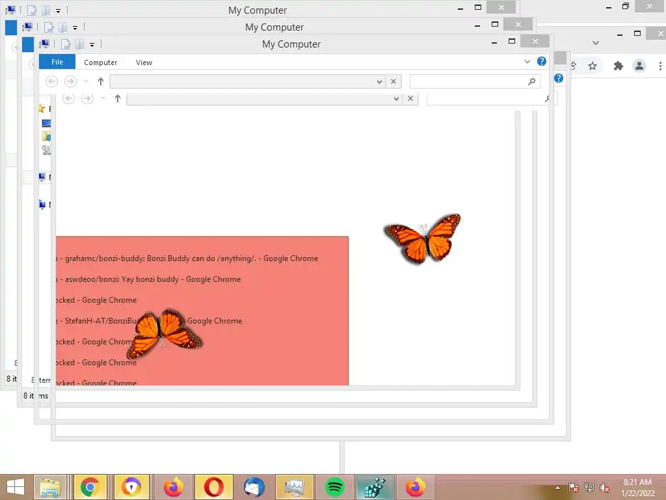
Task: Open the Windows Start button
Action: (x=16, y=487)
